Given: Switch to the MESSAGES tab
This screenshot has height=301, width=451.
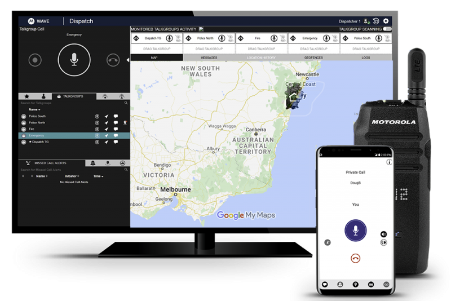Looking at the screenshot, I should 209,57.
